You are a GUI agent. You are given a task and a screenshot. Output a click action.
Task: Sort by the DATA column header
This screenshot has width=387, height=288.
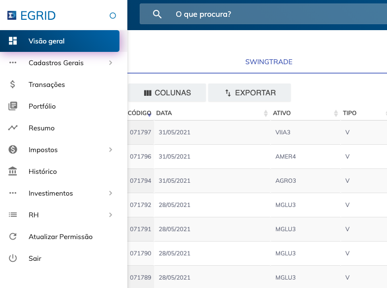164,113
